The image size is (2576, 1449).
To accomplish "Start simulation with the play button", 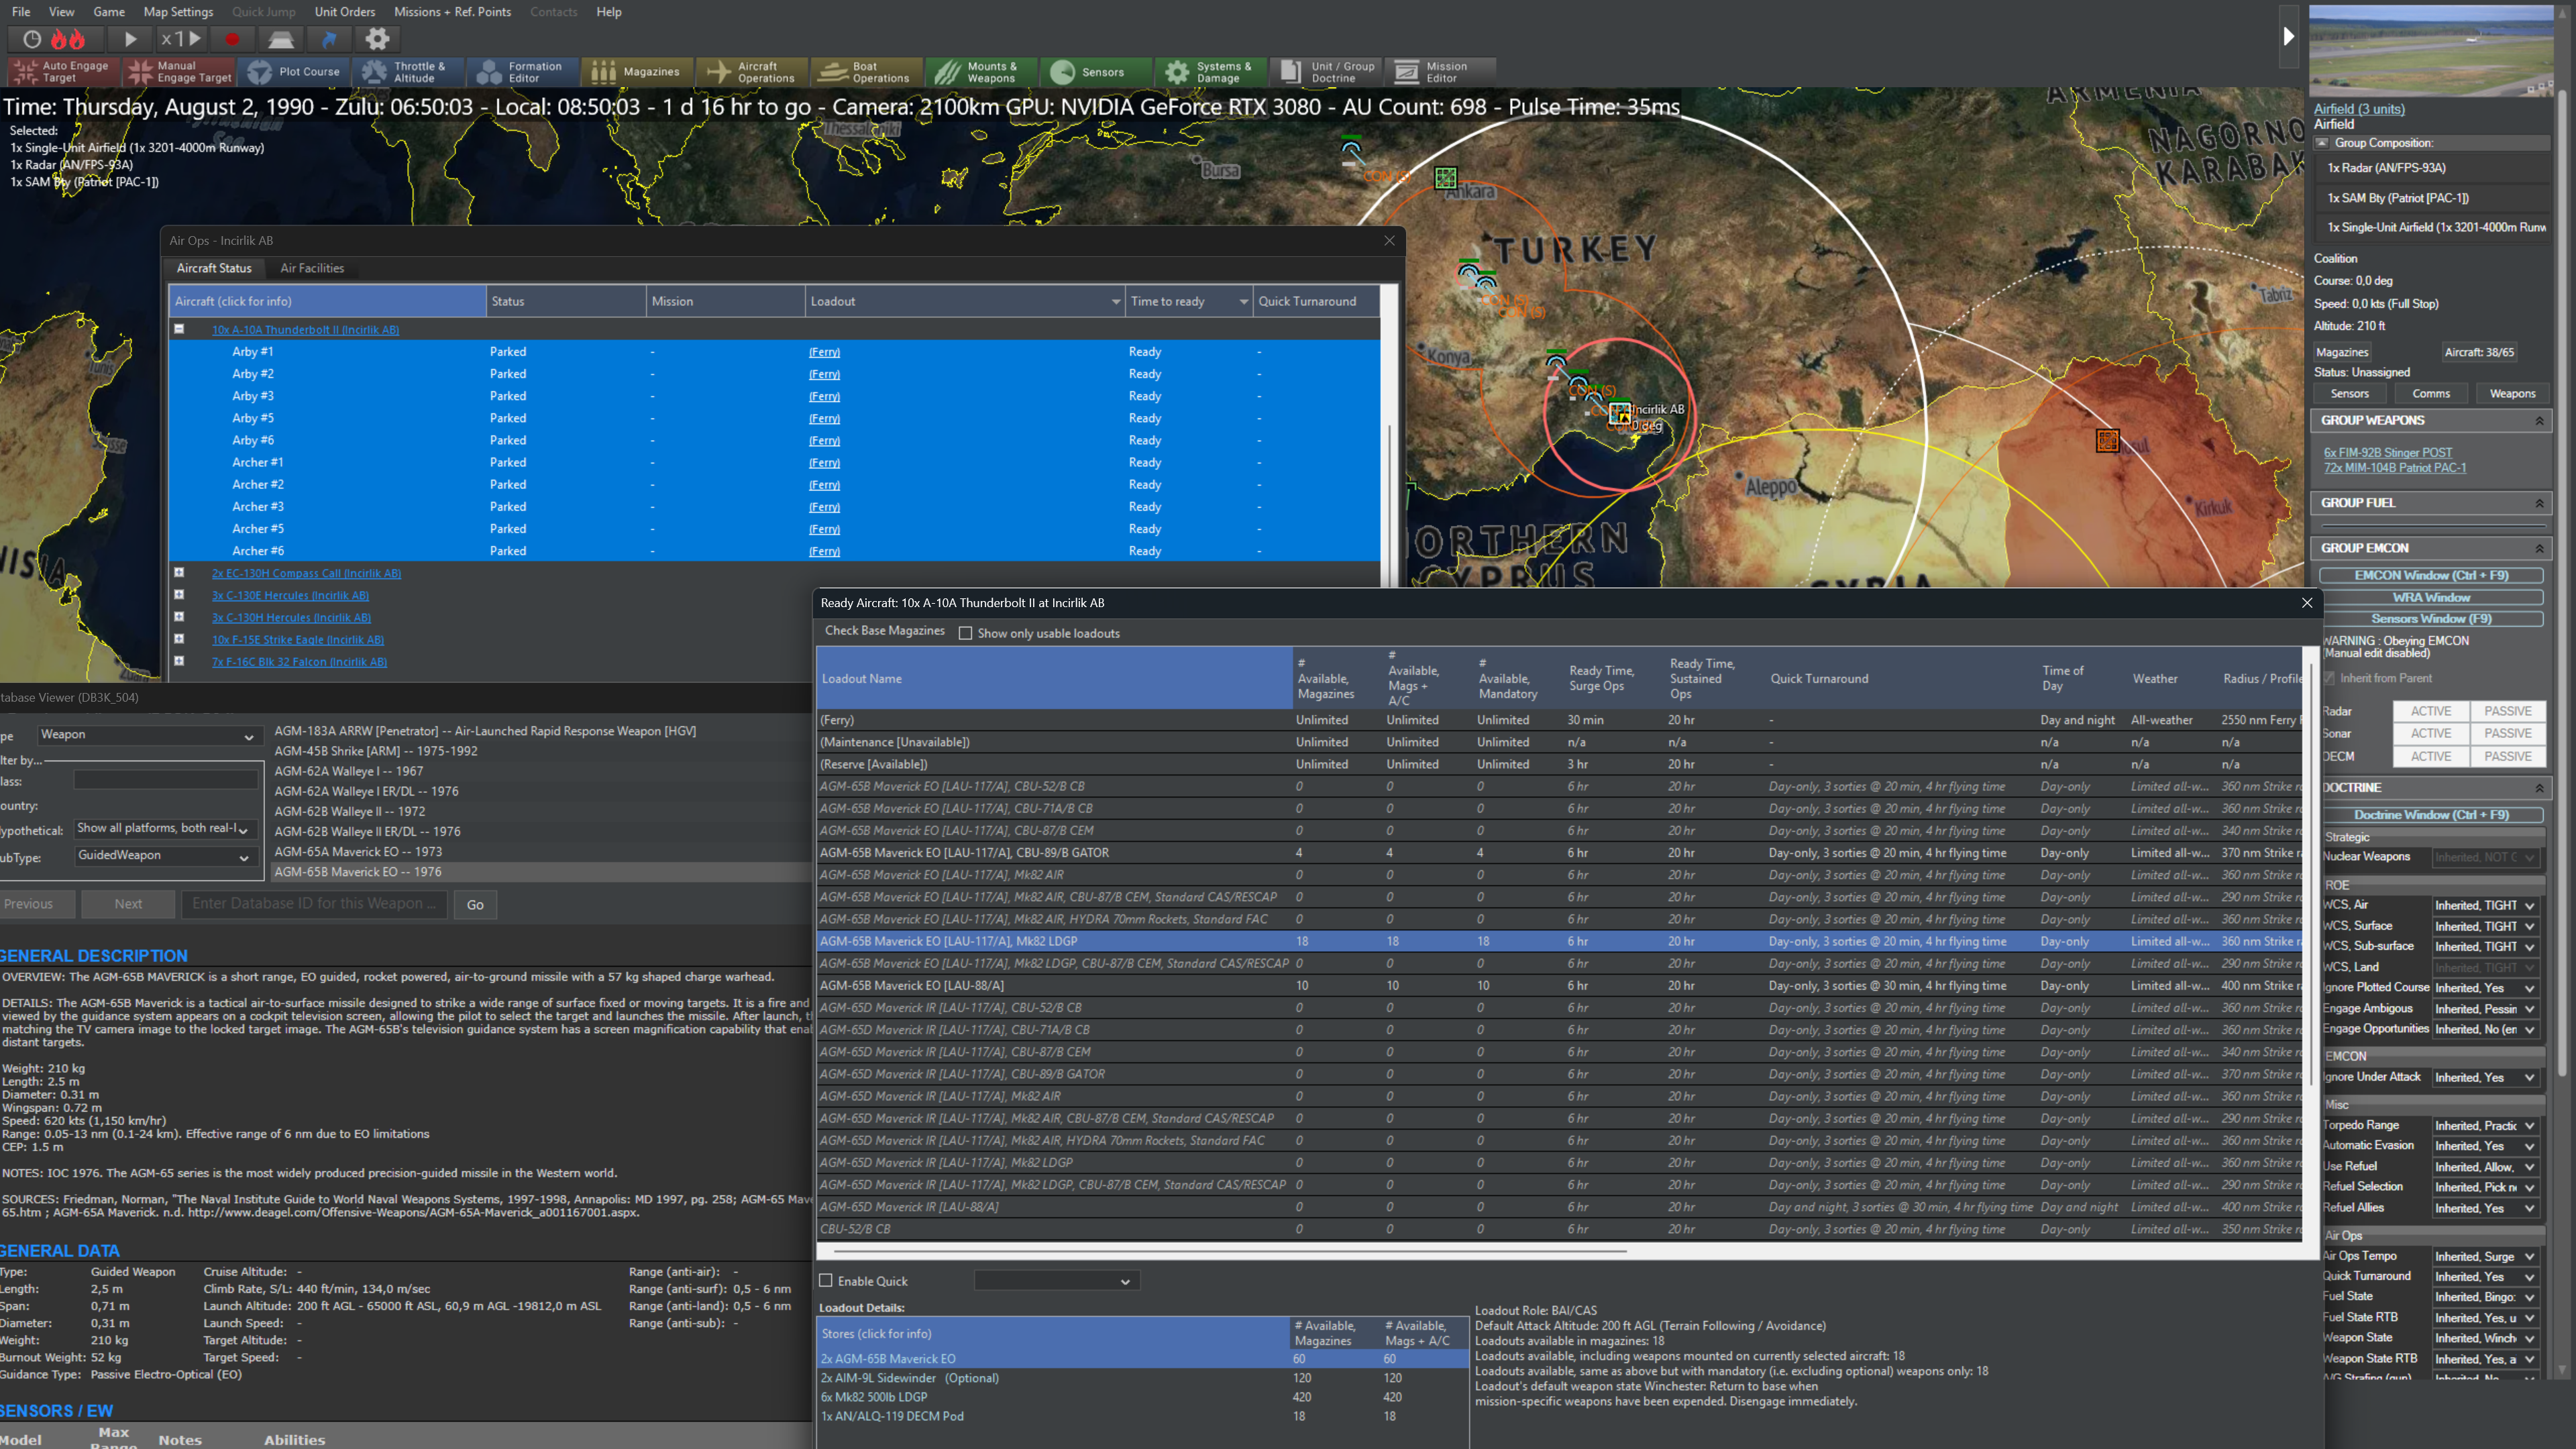I will click(130, 39).
